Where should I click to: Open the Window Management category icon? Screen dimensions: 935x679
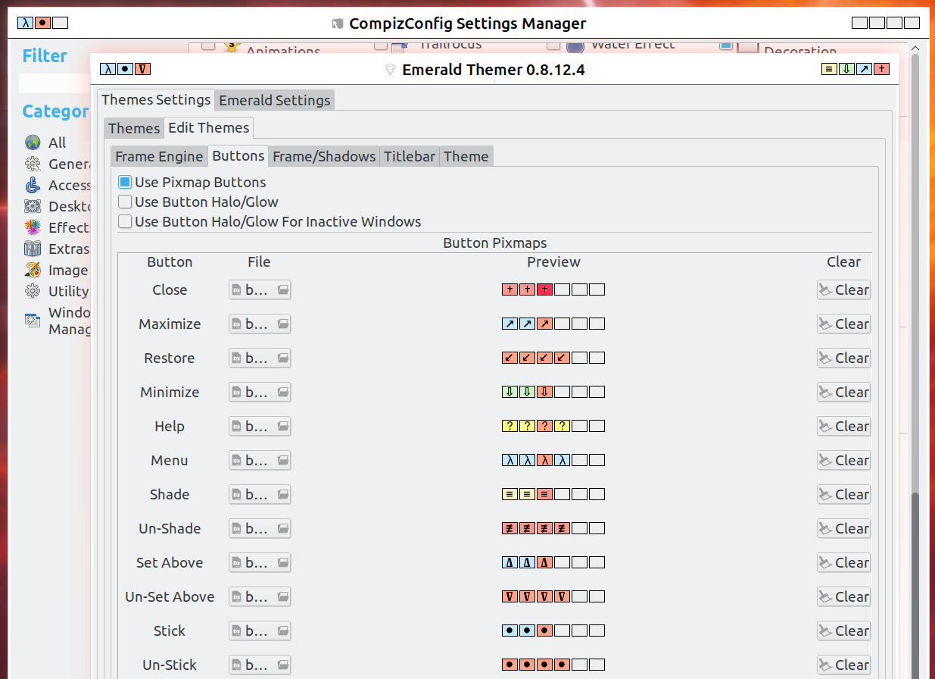[x=33, y=320]
